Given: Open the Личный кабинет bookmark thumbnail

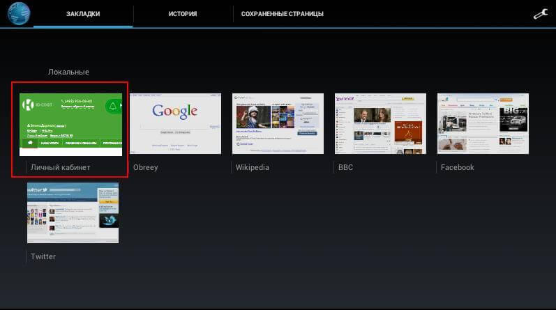Looking at the screenshot, I should (x=70, y=125).
